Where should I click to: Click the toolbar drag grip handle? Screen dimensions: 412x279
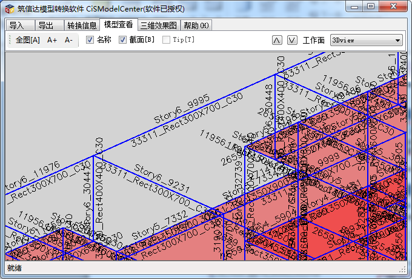(x=10, y=40)
